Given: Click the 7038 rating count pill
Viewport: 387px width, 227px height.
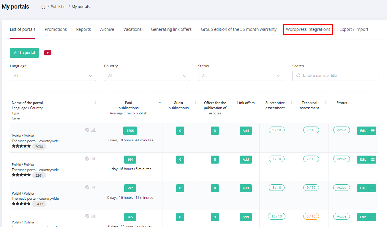Looking at the screenshot, I should pos(39,147).
